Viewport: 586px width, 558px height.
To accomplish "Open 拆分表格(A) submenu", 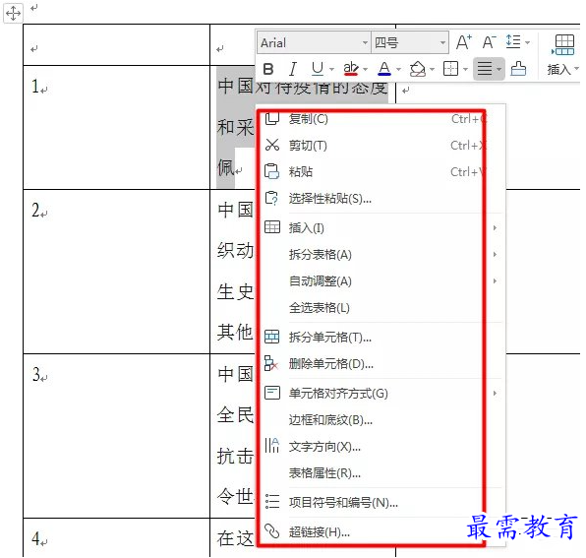I will click(x=381, y=254).
